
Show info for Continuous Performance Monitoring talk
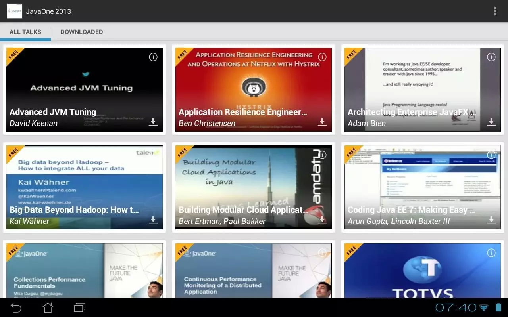[322, 253]
